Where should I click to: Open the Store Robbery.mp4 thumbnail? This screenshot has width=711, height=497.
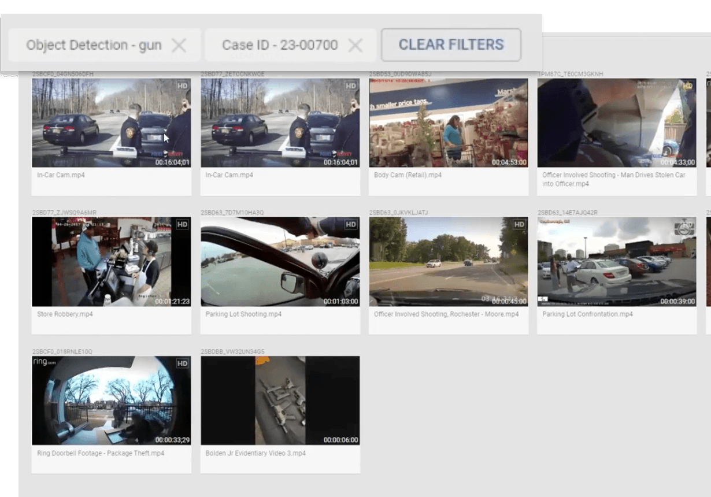111,262
